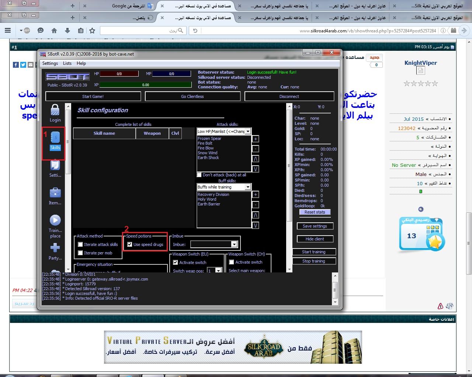The width and height of the screenshot is (472, 377).
Task: Click the Start Game! button
Action: pyautogui.click(x=93, y=96)
